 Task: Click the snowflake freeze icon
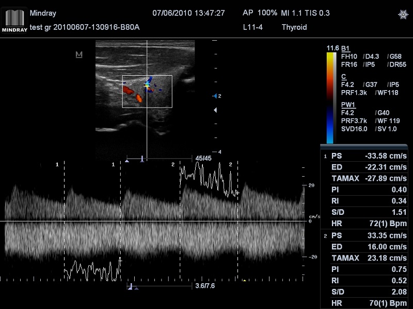click(402, 14)
